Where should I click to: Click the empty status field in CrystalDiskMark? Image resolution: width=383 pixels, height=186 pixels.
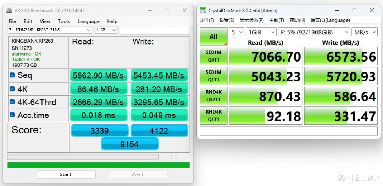[x=289, y=131]
